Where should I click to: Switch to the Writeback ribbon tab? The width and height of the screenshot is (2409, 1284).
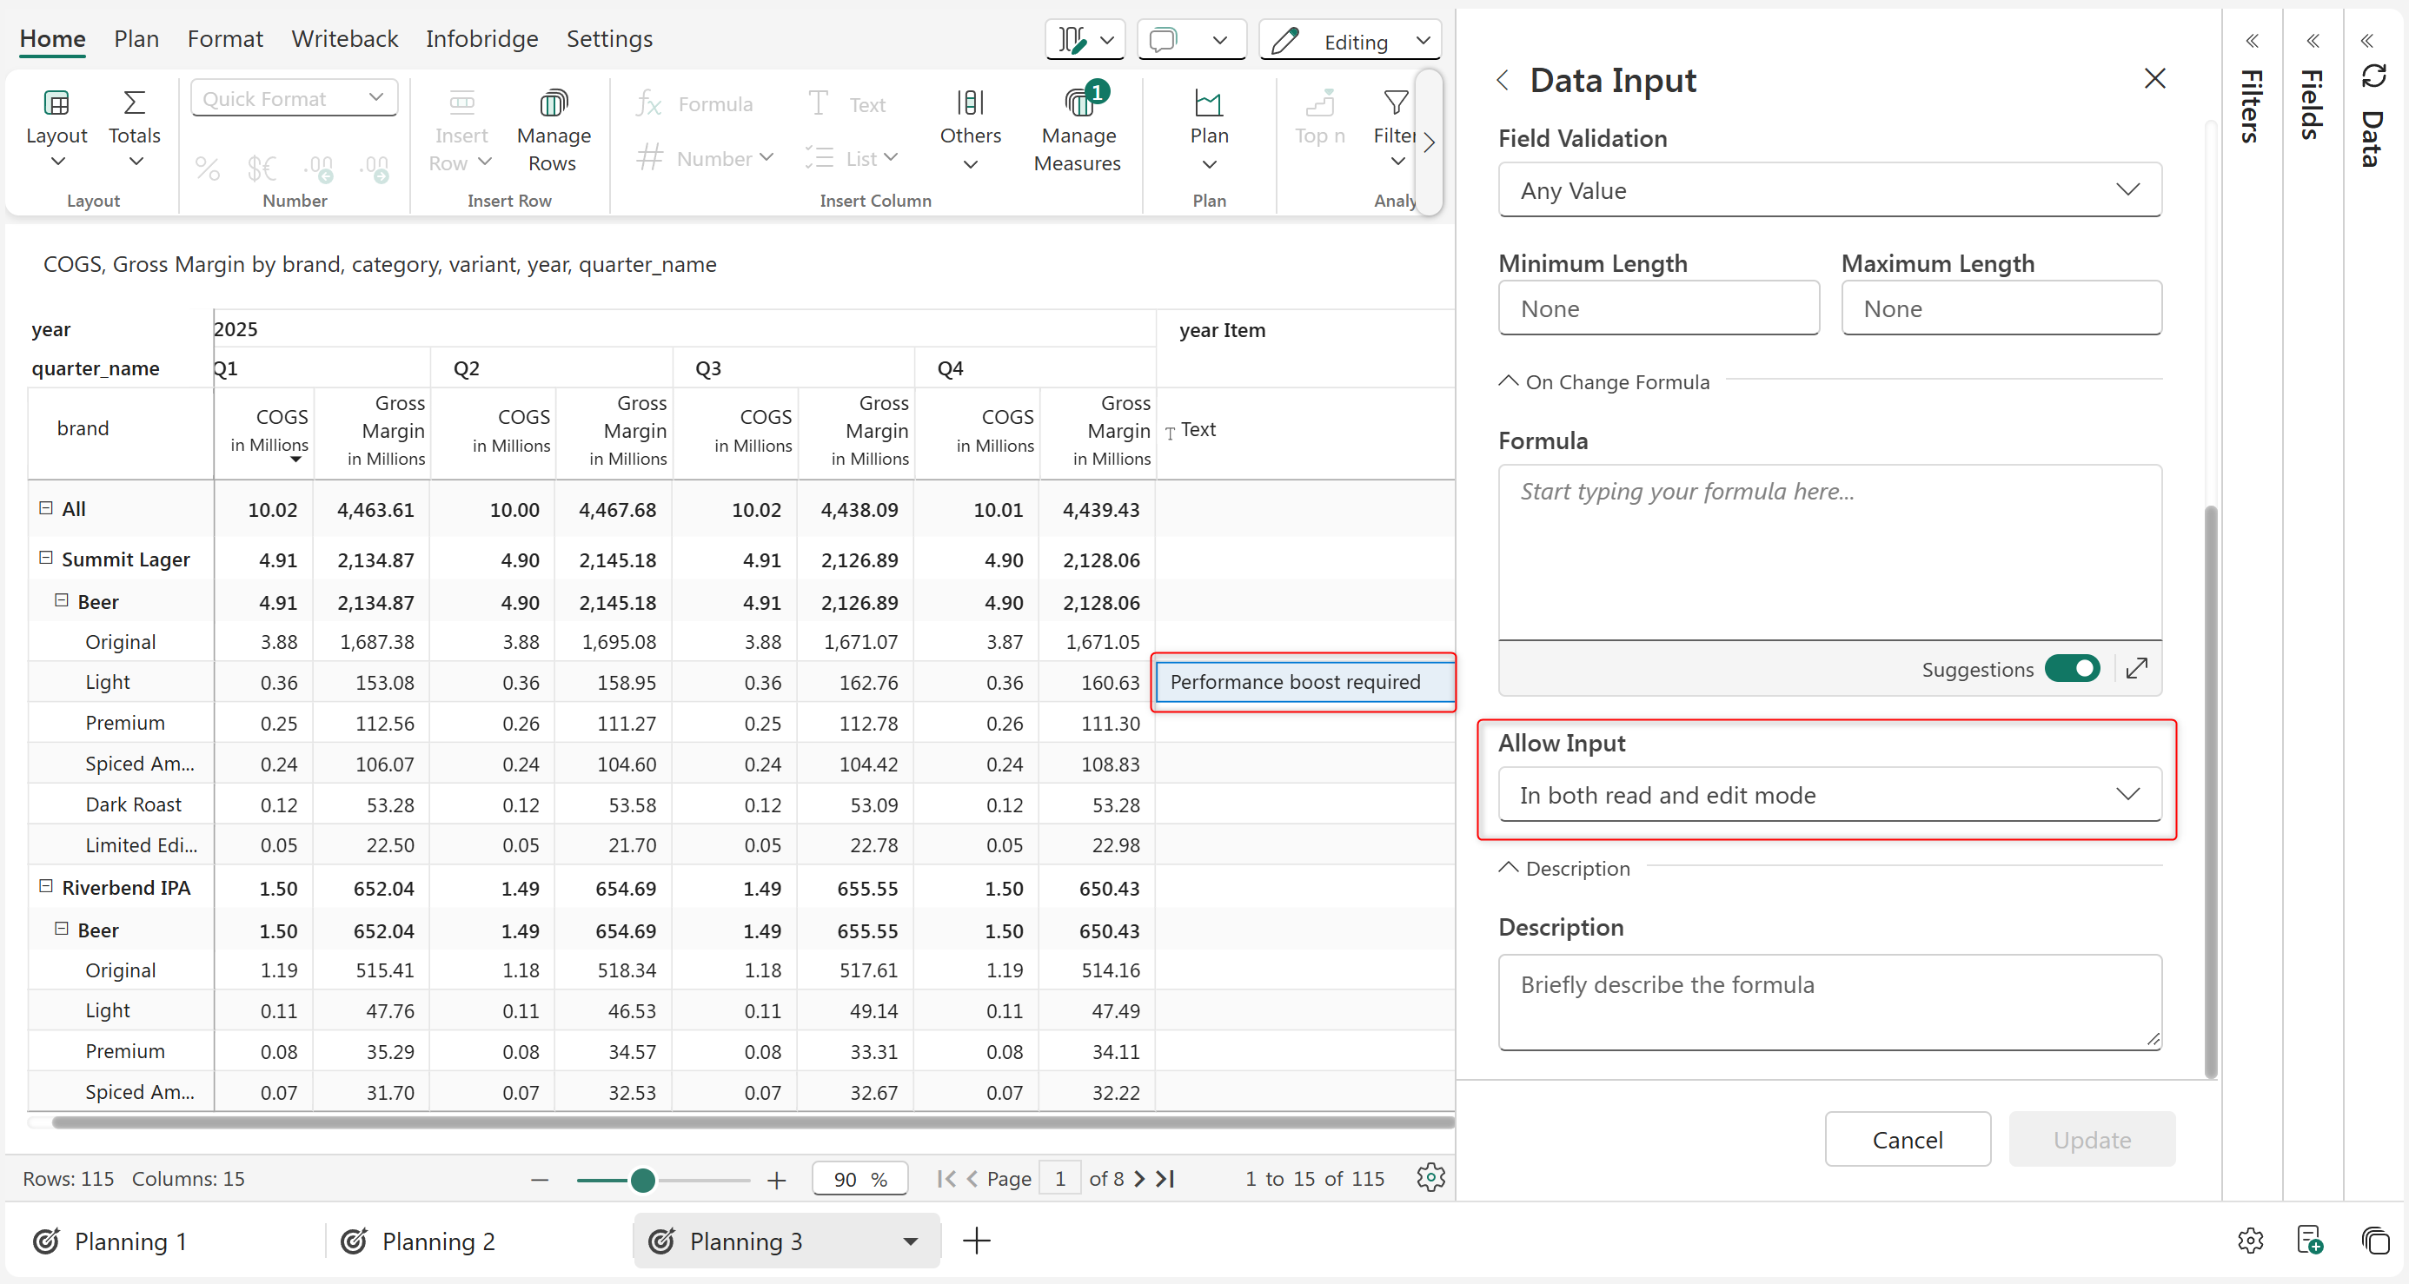coord(344,38)
